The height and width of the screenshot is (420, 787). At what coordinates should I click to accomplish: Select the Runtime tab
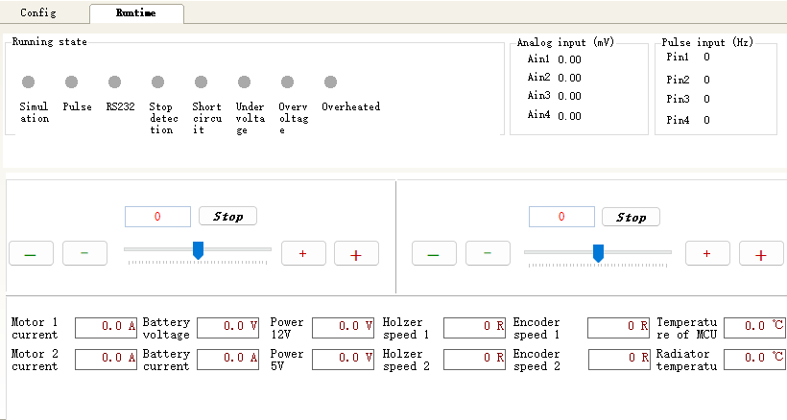coord(135,13)
